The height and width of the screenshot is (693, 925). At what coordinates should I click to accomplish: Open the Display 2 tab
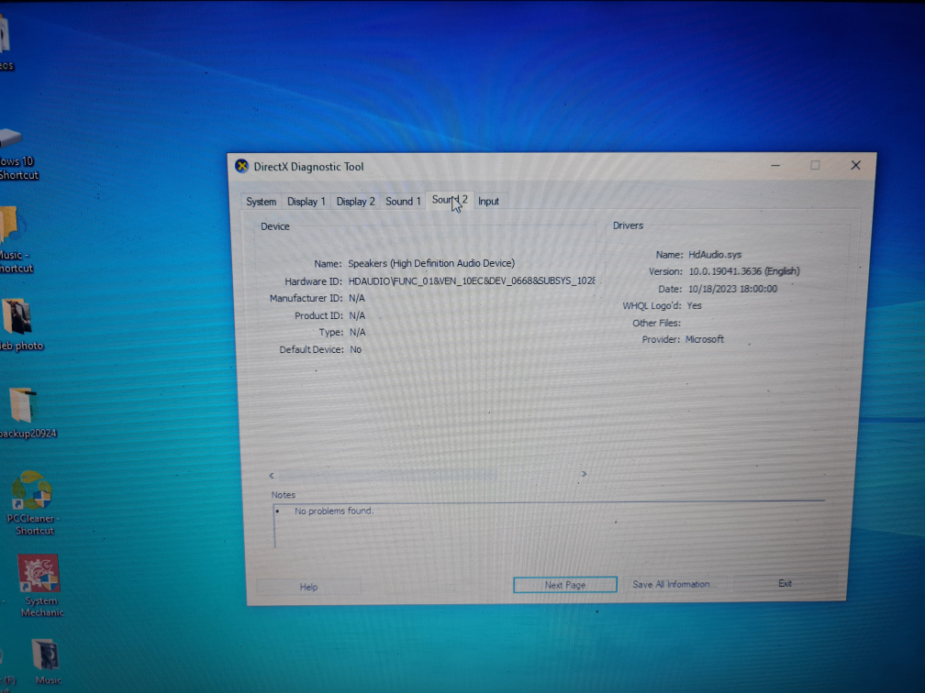(x=355, y=202)
